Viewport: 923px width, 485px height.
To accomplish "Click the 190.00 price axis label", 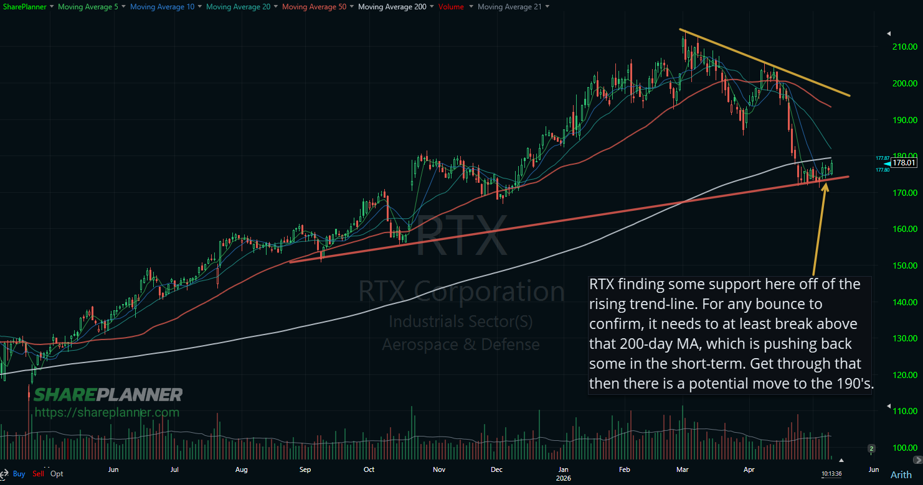I will [904, 120].
